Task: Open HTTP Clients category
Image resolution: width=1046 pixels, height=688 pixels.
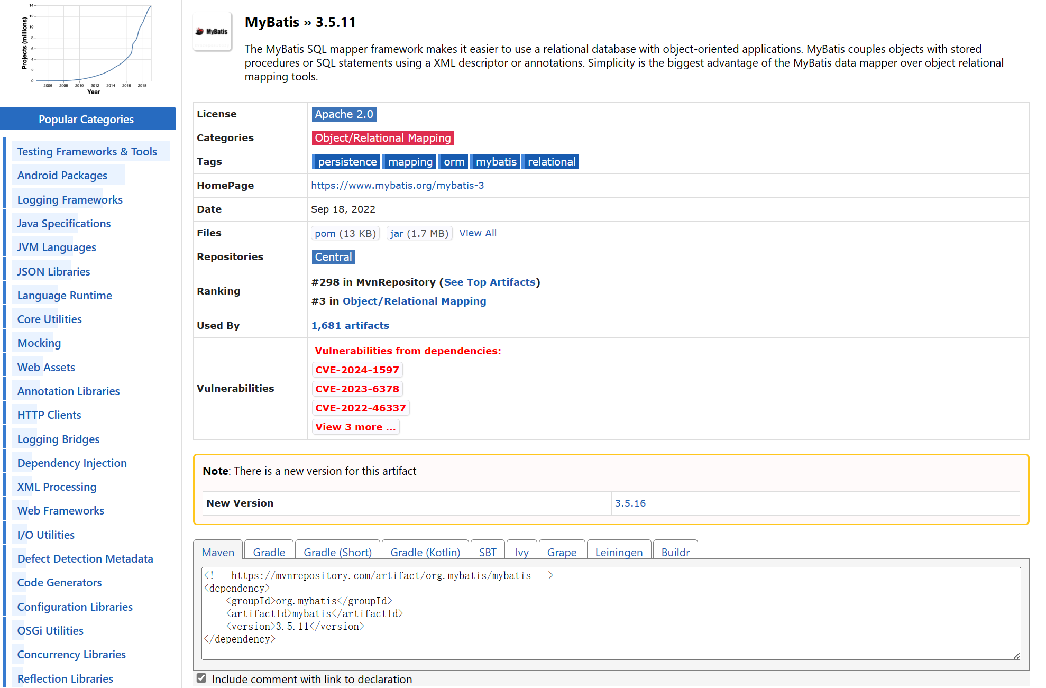Action: [49, 415]
